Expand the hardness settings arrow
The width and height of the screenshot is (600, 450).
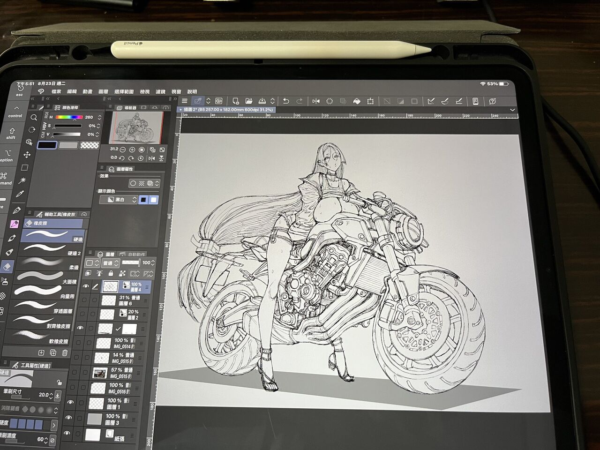pos(53,425)
